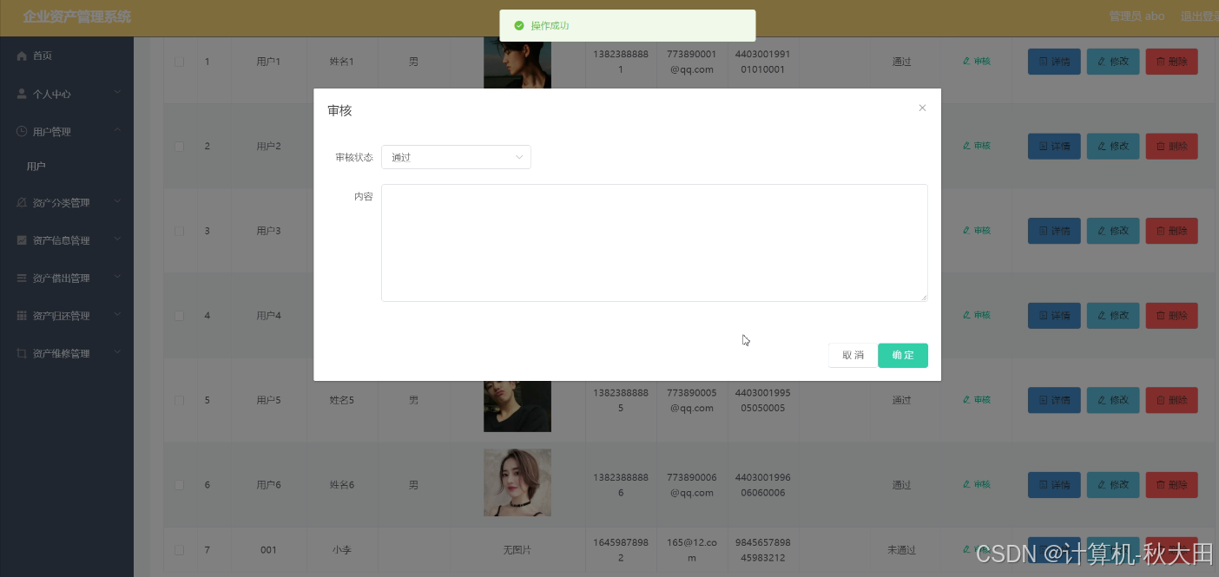
Task: Click the 企业资产管理系统 title
Action: [x=77, y=16]
